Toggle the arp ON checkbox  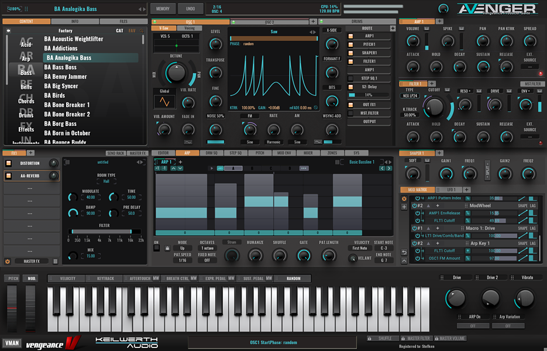coord(157,248)
